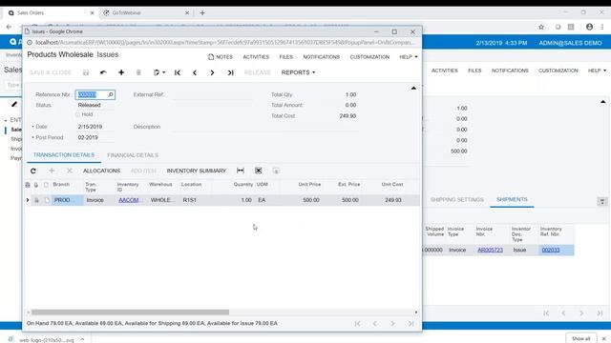Switch to Sales Orders browser tab
Screen dimensions: 611x343
[50, 12]
